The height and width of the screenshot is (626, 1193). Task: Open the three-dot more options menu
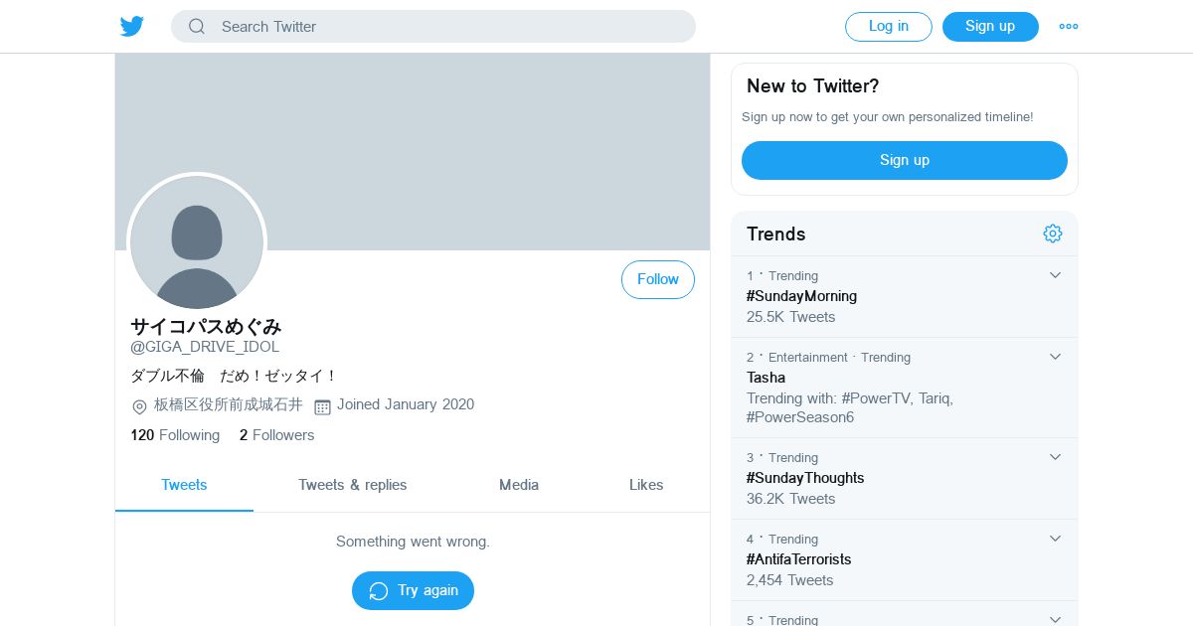[1069, 27]
